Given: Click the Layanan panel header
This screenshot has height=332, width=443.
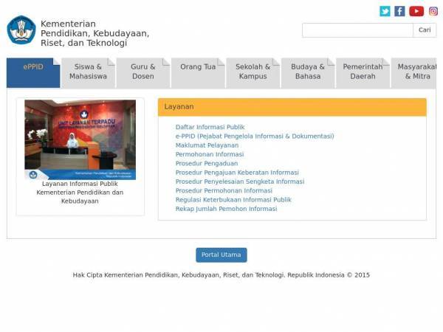Looking at the screenshot, I should click(x=292, y=107).
